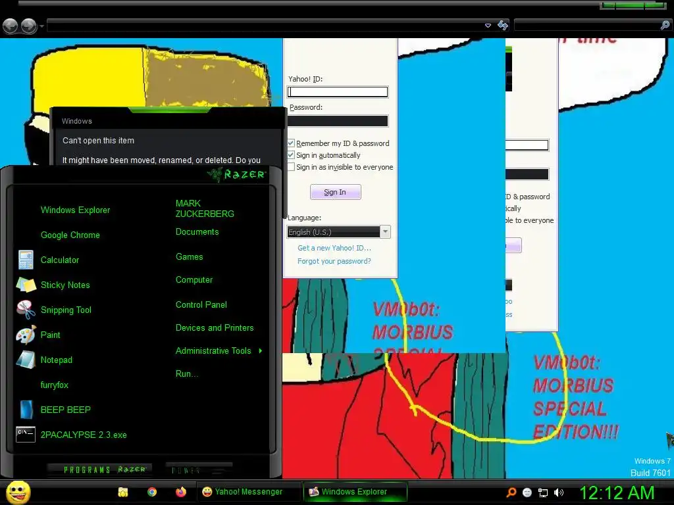Image resolution: width=674 pixels, height=505 pixels.
Task: Click the smiley face Start button
Action: pyautogui.click(x=18, y=492)
